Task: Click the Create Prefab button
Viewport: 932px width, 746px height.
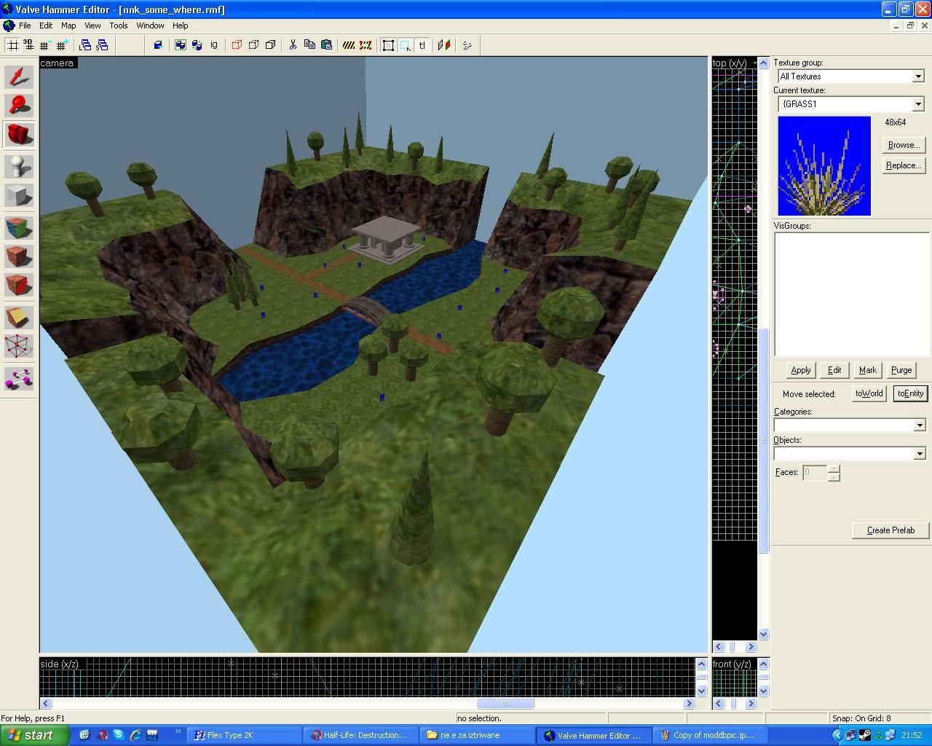Action: [890, 530]
